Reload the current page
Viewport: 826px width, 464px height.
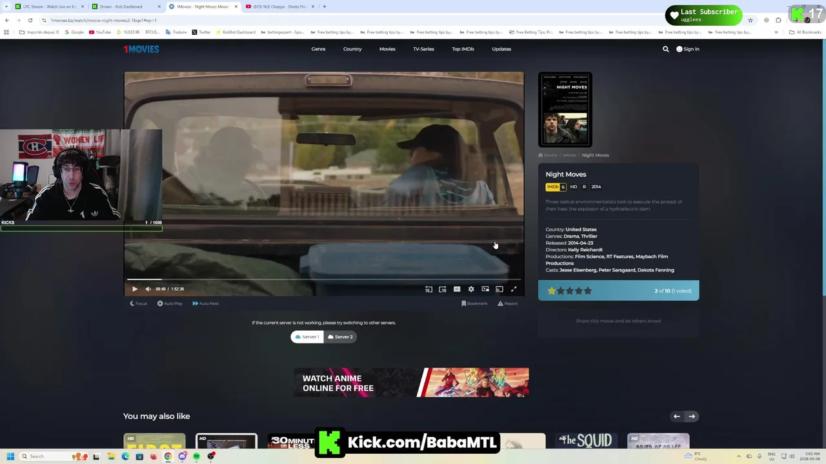point(30,20)
